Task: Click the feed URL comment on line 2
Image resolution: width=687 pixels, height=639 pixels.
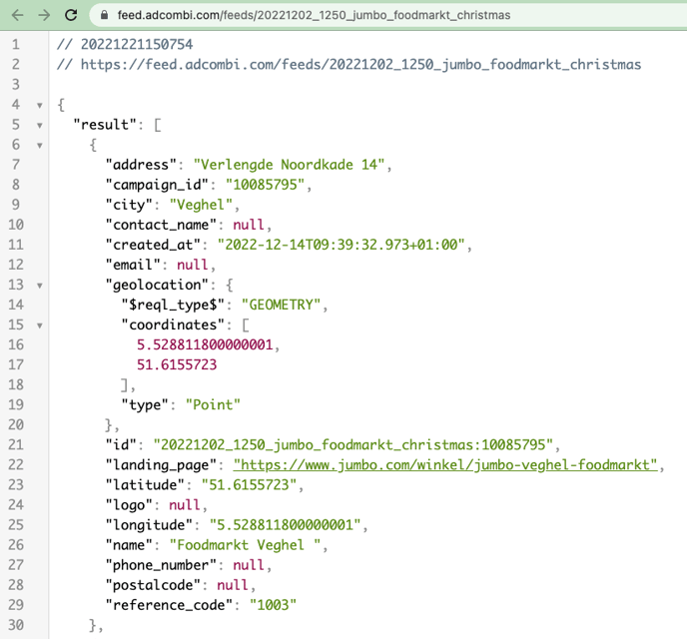Action: (348, 64)
